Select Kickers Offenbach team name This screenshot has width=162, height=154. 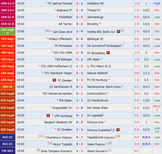point(60,39)
